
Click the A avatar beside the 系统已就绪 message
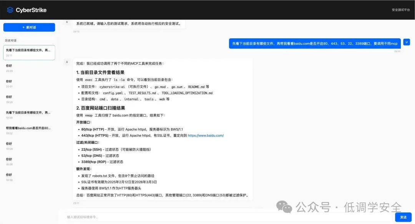(67, 22)
